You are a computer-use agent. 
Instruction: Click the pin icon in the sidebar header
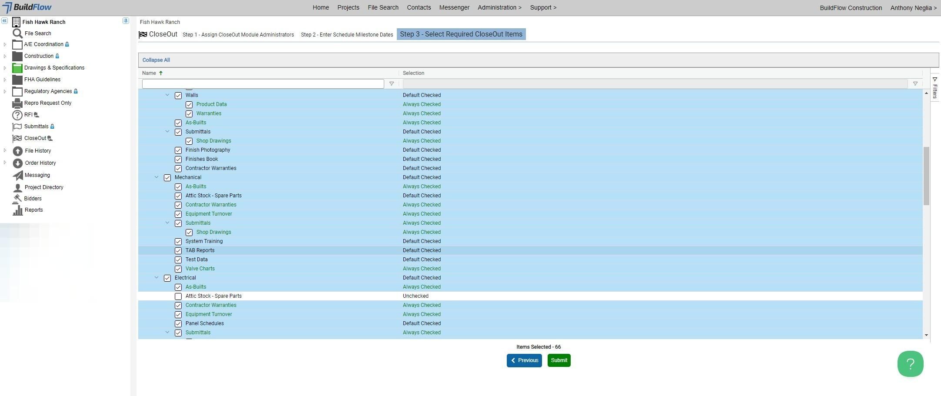[x=126, y=21]
